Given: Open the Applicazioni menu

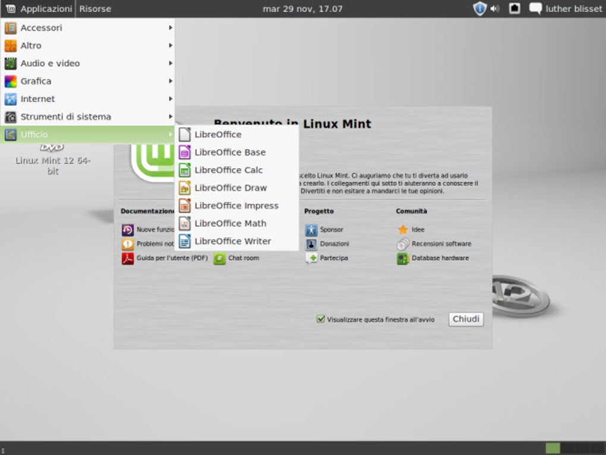Looking at the screenshot, I should click(39, 8).
